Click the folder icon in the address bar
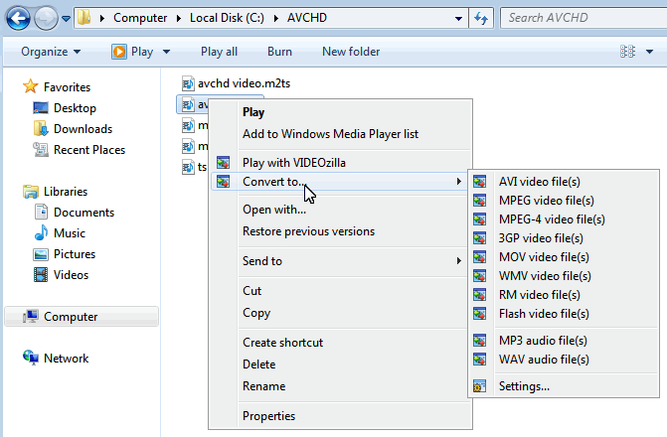 (83, 18)
